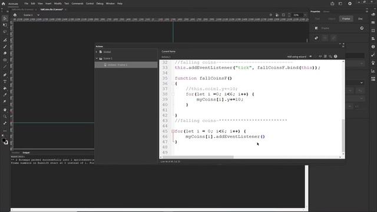Open the Align icon in right dock
This screenshot has width=377, height=212.
pos(373,39)
